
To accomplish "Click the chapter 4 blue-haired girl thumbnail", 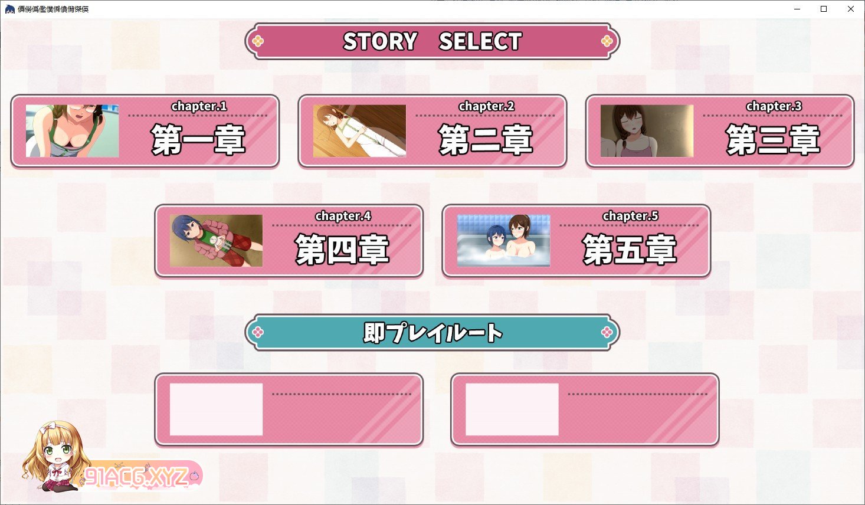I will pos(216,241).
